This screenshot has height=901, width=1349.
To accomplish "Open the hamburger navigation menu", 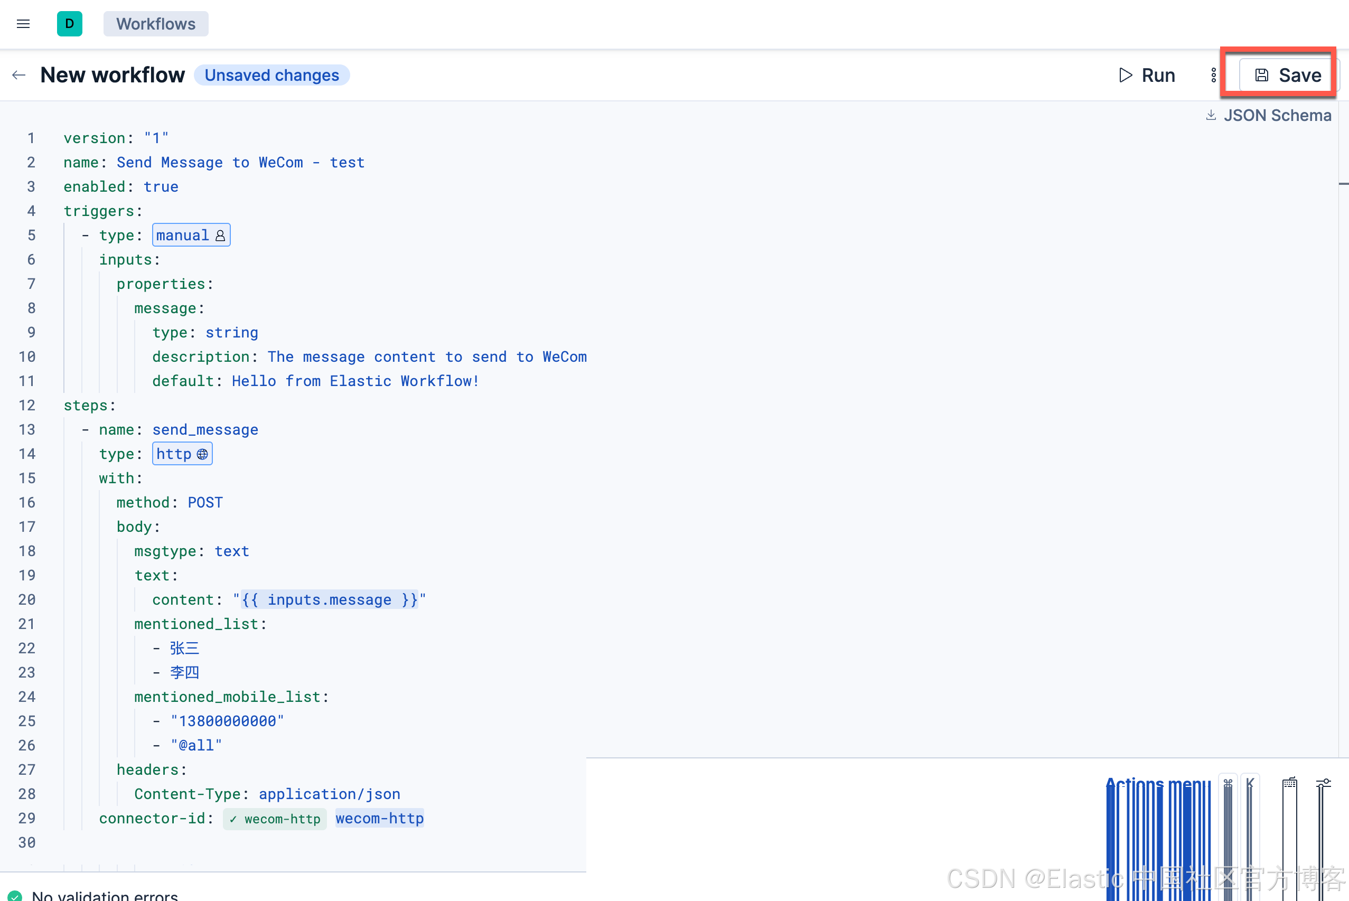I will coord(23,24).
